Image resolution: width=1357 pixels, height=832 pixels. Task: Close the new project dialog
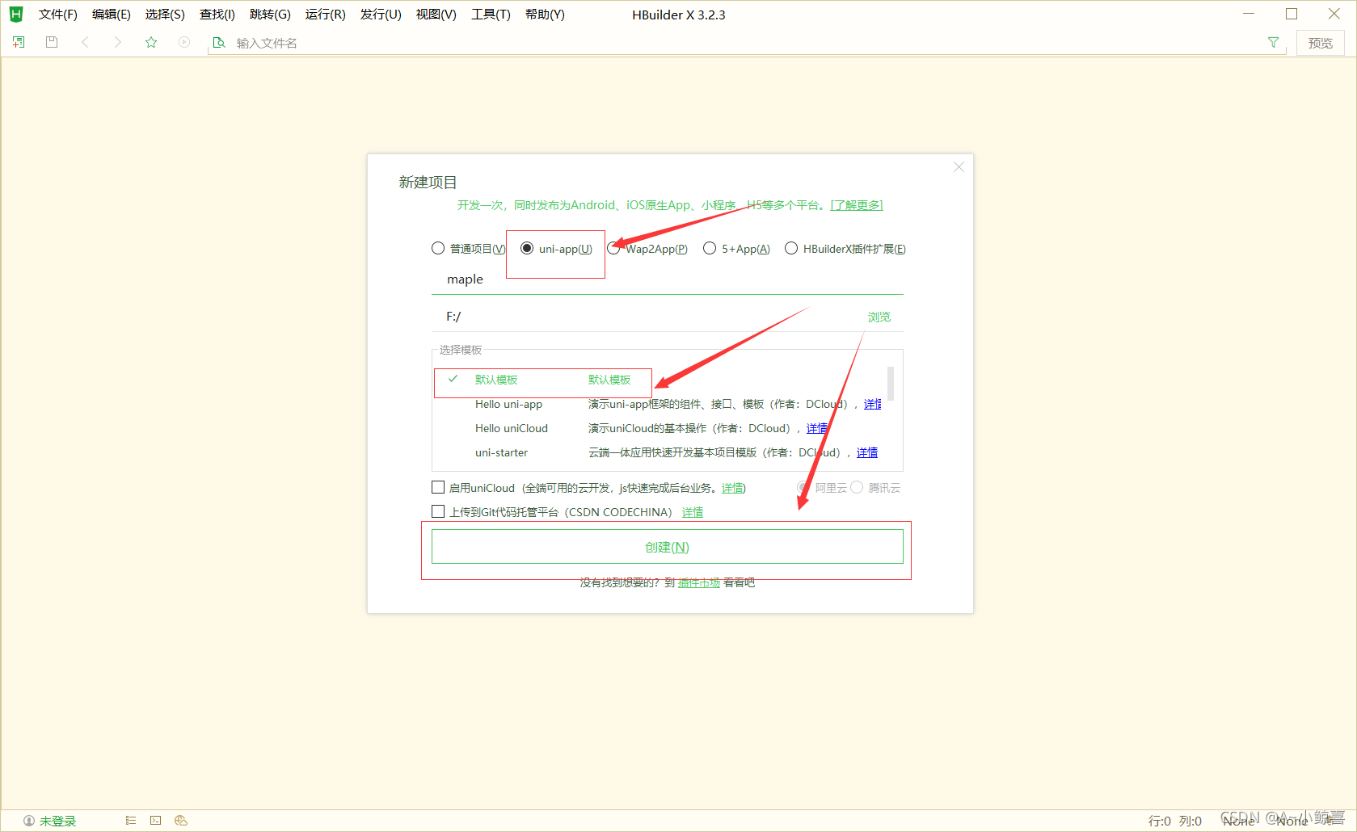tap(959, 166)
